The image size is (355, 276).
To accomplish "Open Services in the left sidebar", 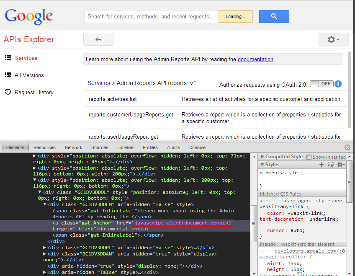I will 26,58.
